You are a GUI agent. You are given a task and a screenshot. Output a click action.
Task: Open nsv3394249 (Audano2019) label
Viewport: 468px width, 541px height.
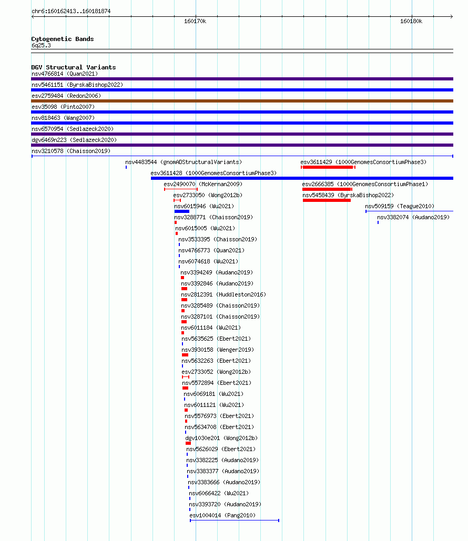[x=217, y=272]
